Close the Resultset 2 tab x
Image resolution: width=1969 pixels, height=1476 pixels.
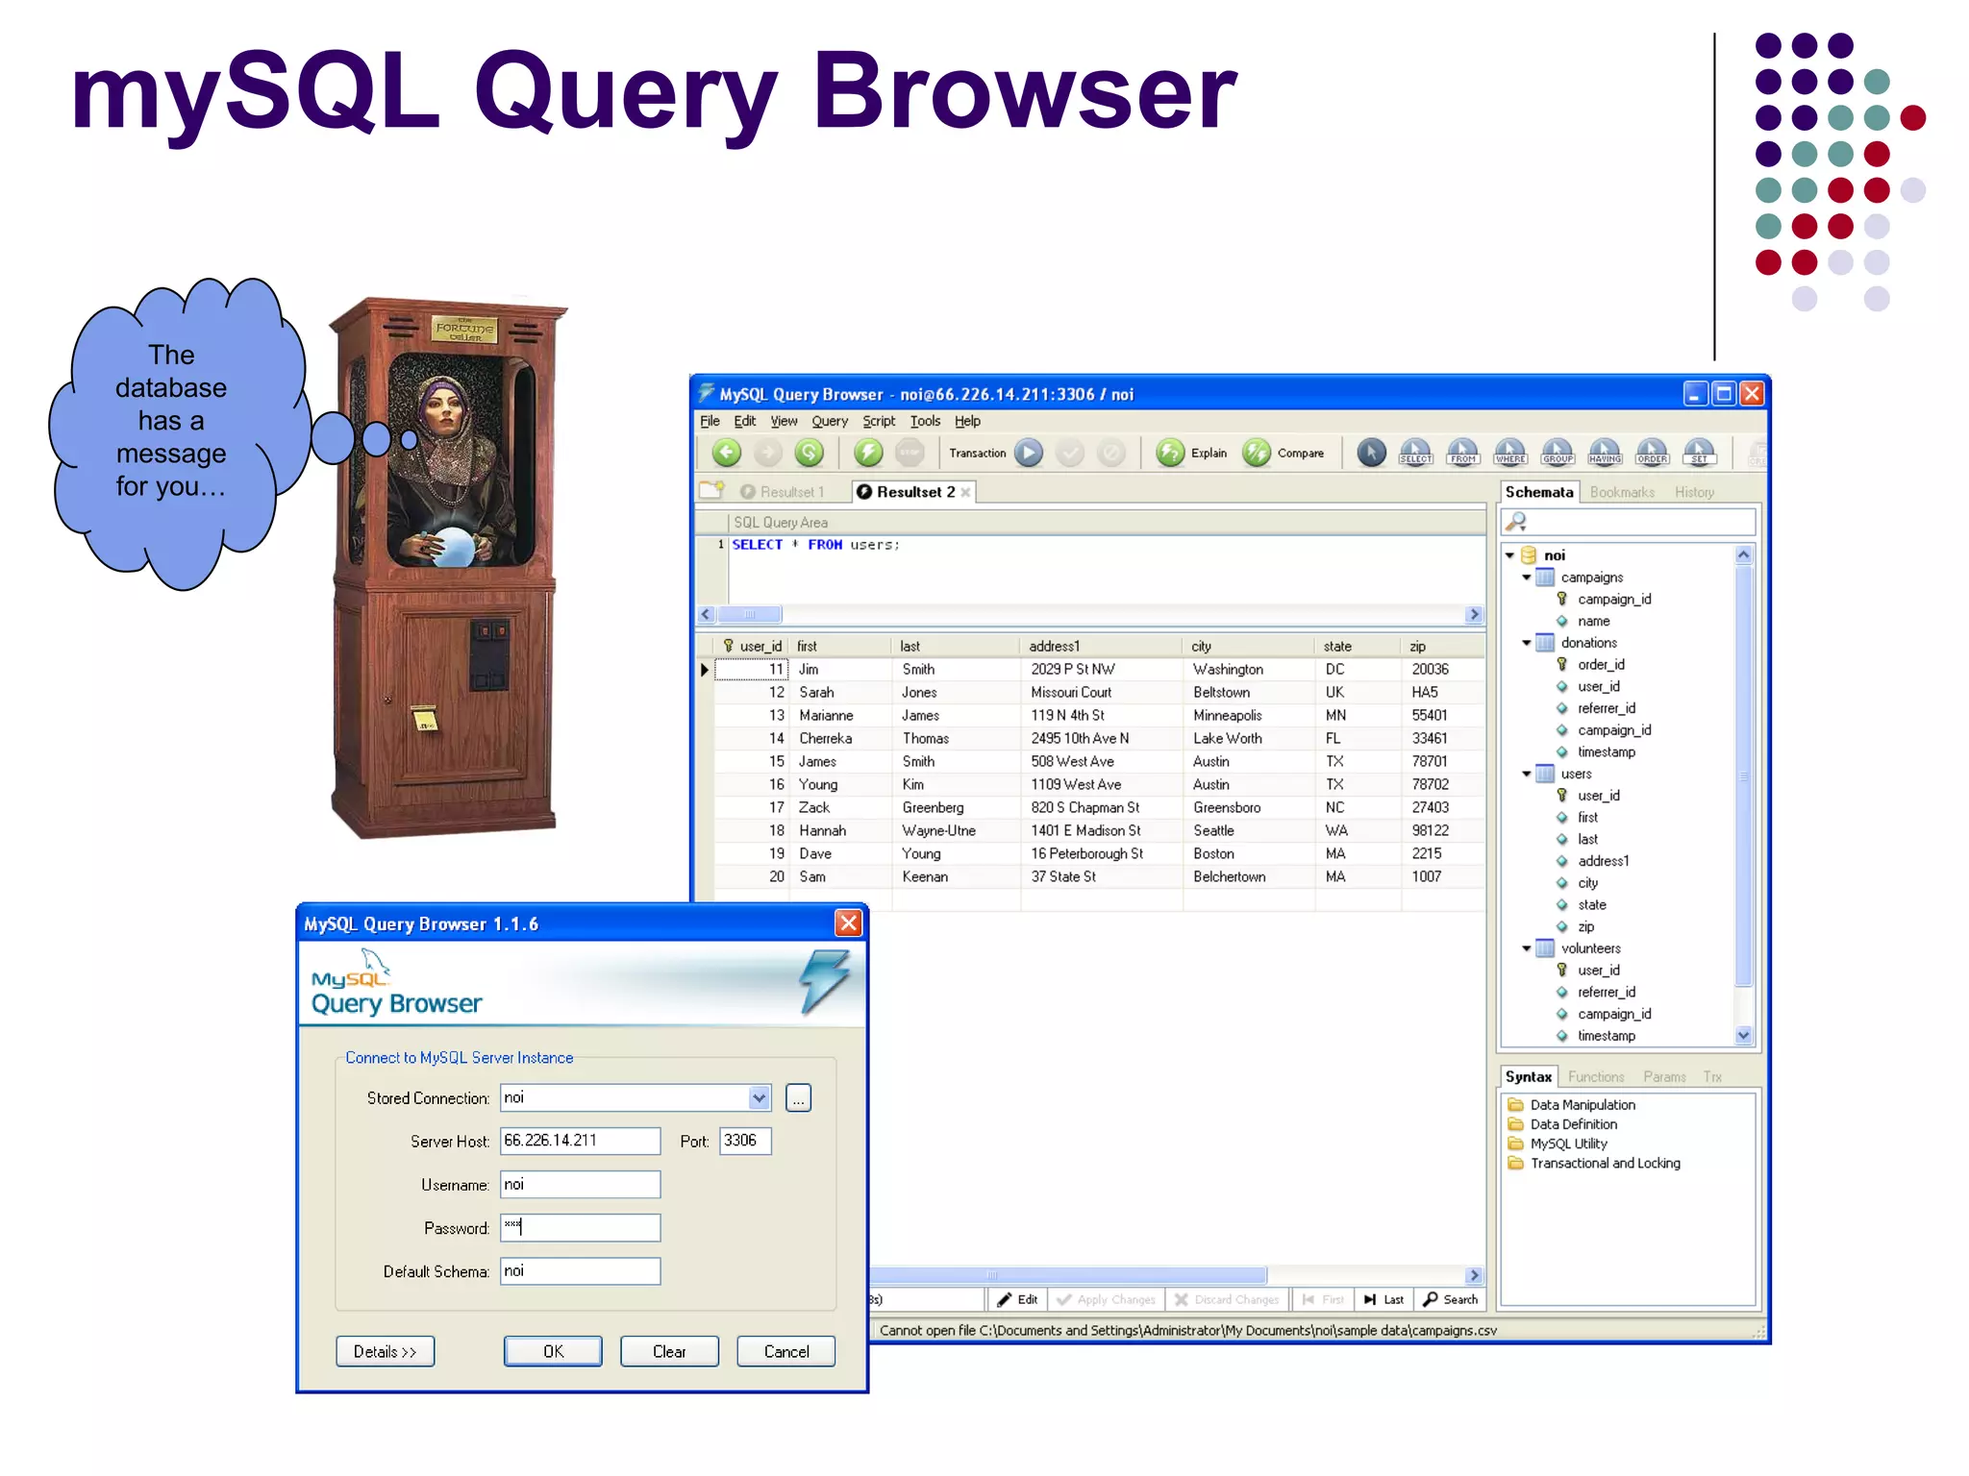point(965,492)
